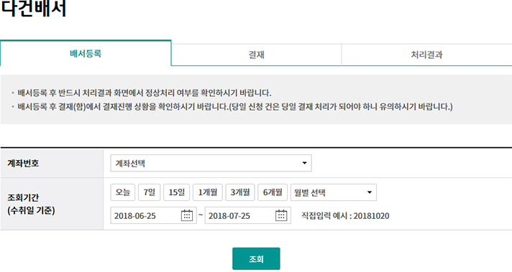
Task: Click the second notice about 결재(함)
Action: tap(235, 106)
